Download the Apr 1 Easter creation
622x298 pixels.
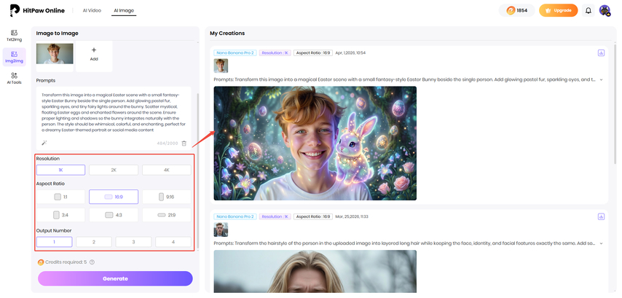coord(601,52)
